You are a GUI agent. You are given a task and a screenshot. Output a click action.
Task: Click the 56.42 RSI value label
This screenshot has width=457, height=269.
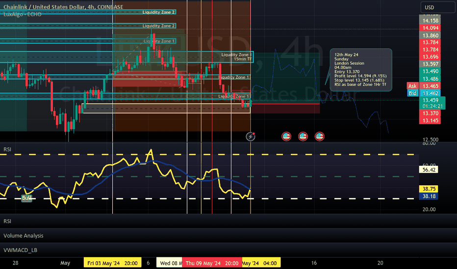click(x=429, y=170)
